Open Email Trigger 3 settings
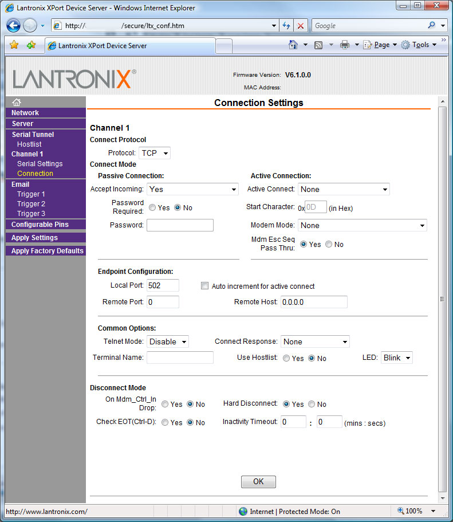Viewport: 453px width, 522px height. pos(31,213)
